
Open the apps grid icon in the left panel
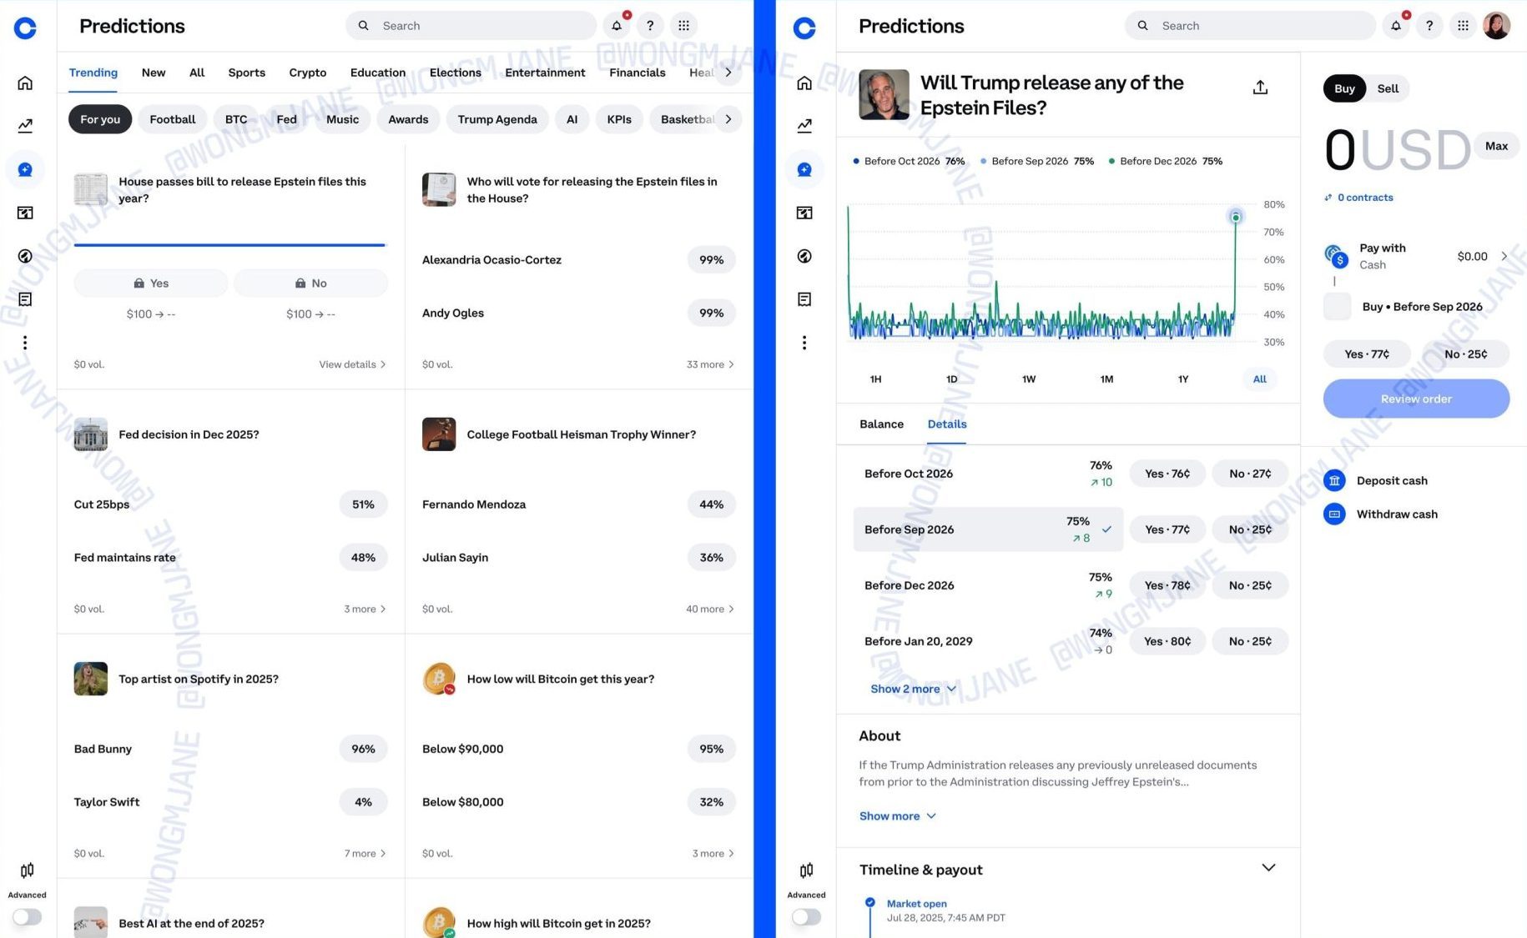(683, 26)
